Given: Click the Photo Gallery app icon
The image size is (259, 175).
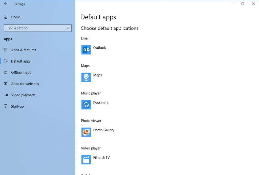Looking at the screenshot, I should (86, 132).
